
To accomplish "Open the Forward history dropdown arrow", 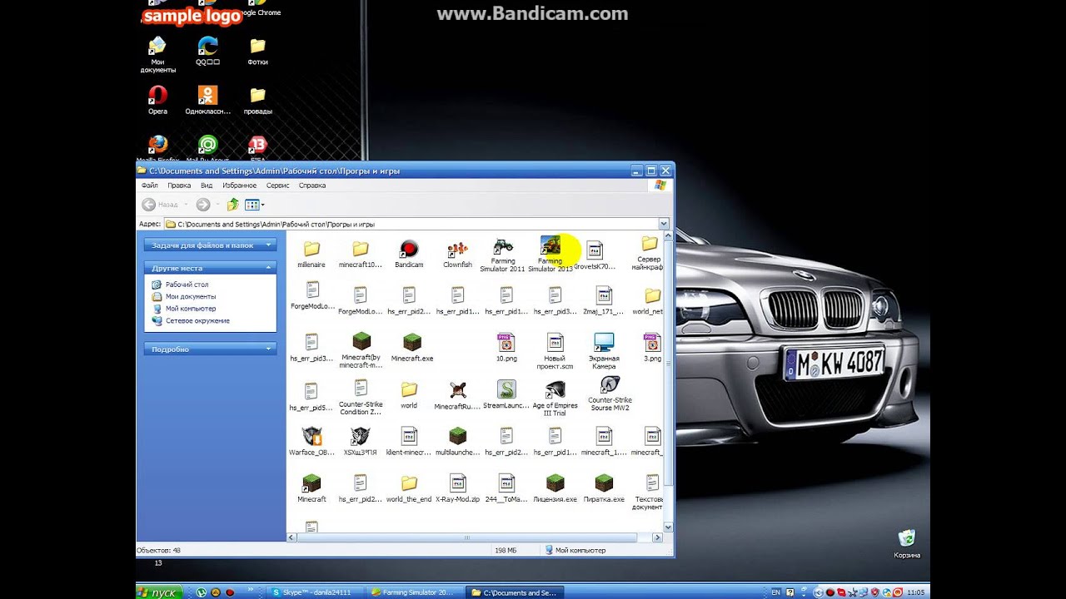I will 217,204.
